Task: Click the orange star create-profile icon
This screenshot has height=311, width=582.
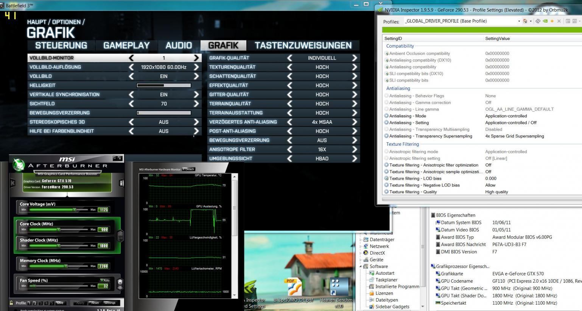Action: (552, 21)
